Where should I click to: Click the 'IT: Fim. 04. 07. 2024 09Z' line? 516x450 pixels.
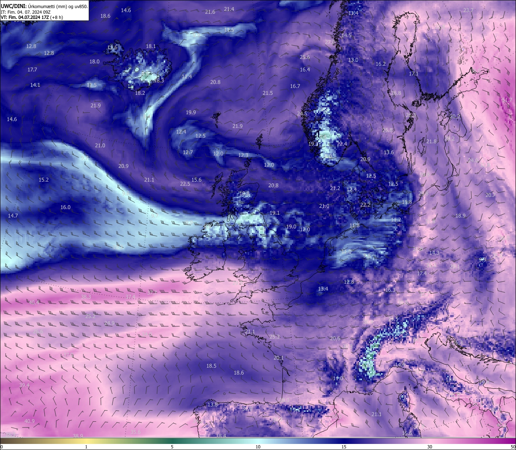pos(25,12)
